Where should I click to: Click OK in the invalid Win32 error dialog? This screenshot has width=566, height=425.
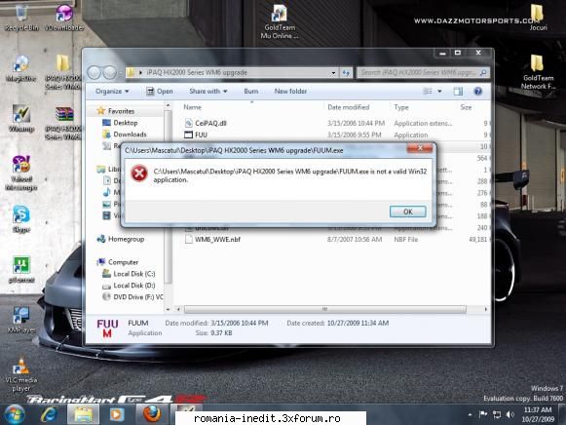point(407,212)
